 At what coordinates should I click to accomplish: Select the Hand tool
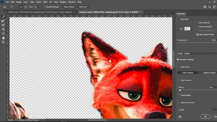pos(3,38)
